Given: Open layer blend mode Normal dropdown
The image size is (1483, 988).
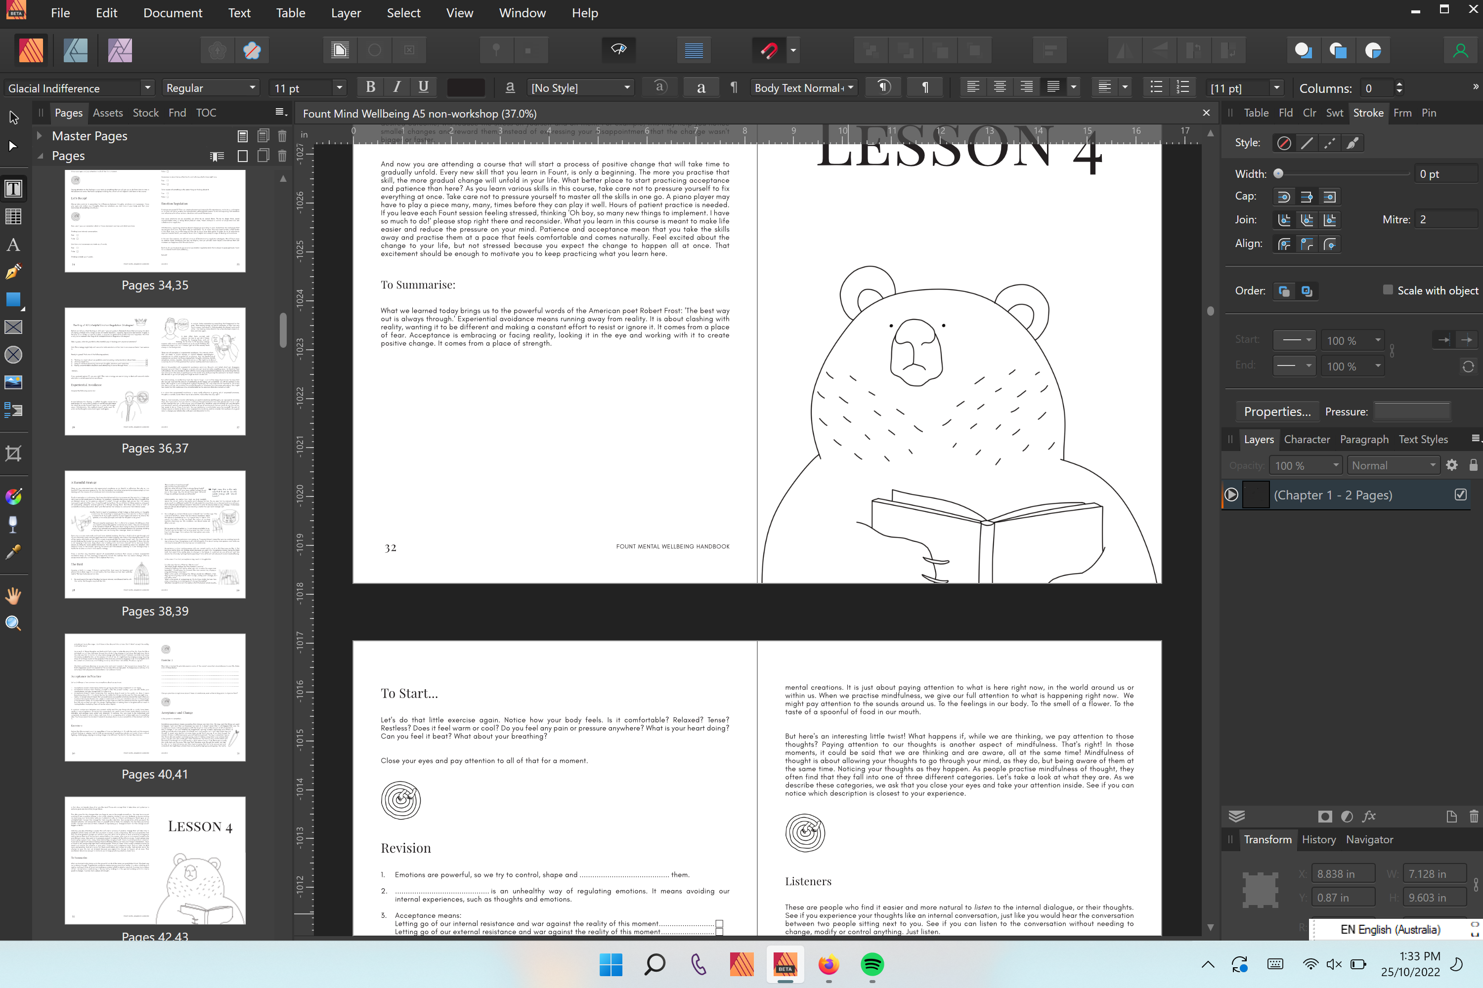Looking at the screenshot, I should tap(1393, 465).
